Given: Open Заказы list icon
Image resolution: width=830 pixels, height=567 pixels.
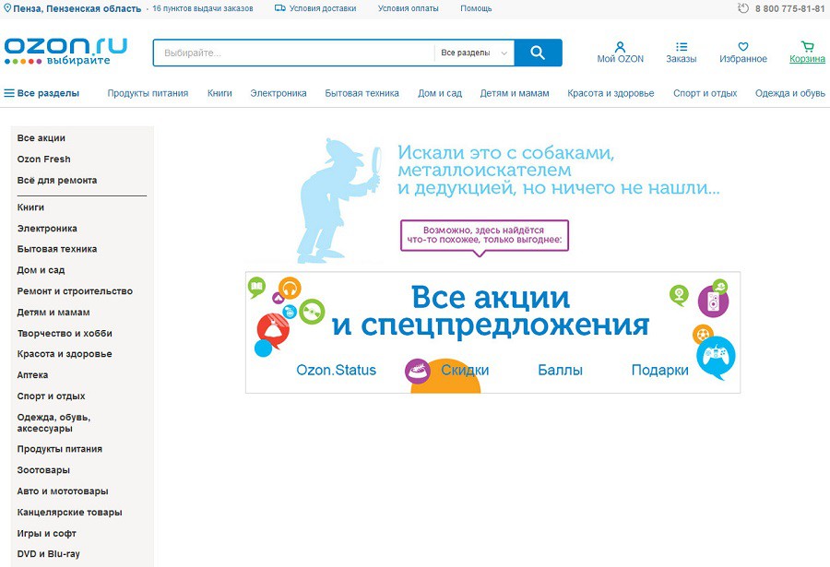Looking at the screenshot, I should (682, 47).
